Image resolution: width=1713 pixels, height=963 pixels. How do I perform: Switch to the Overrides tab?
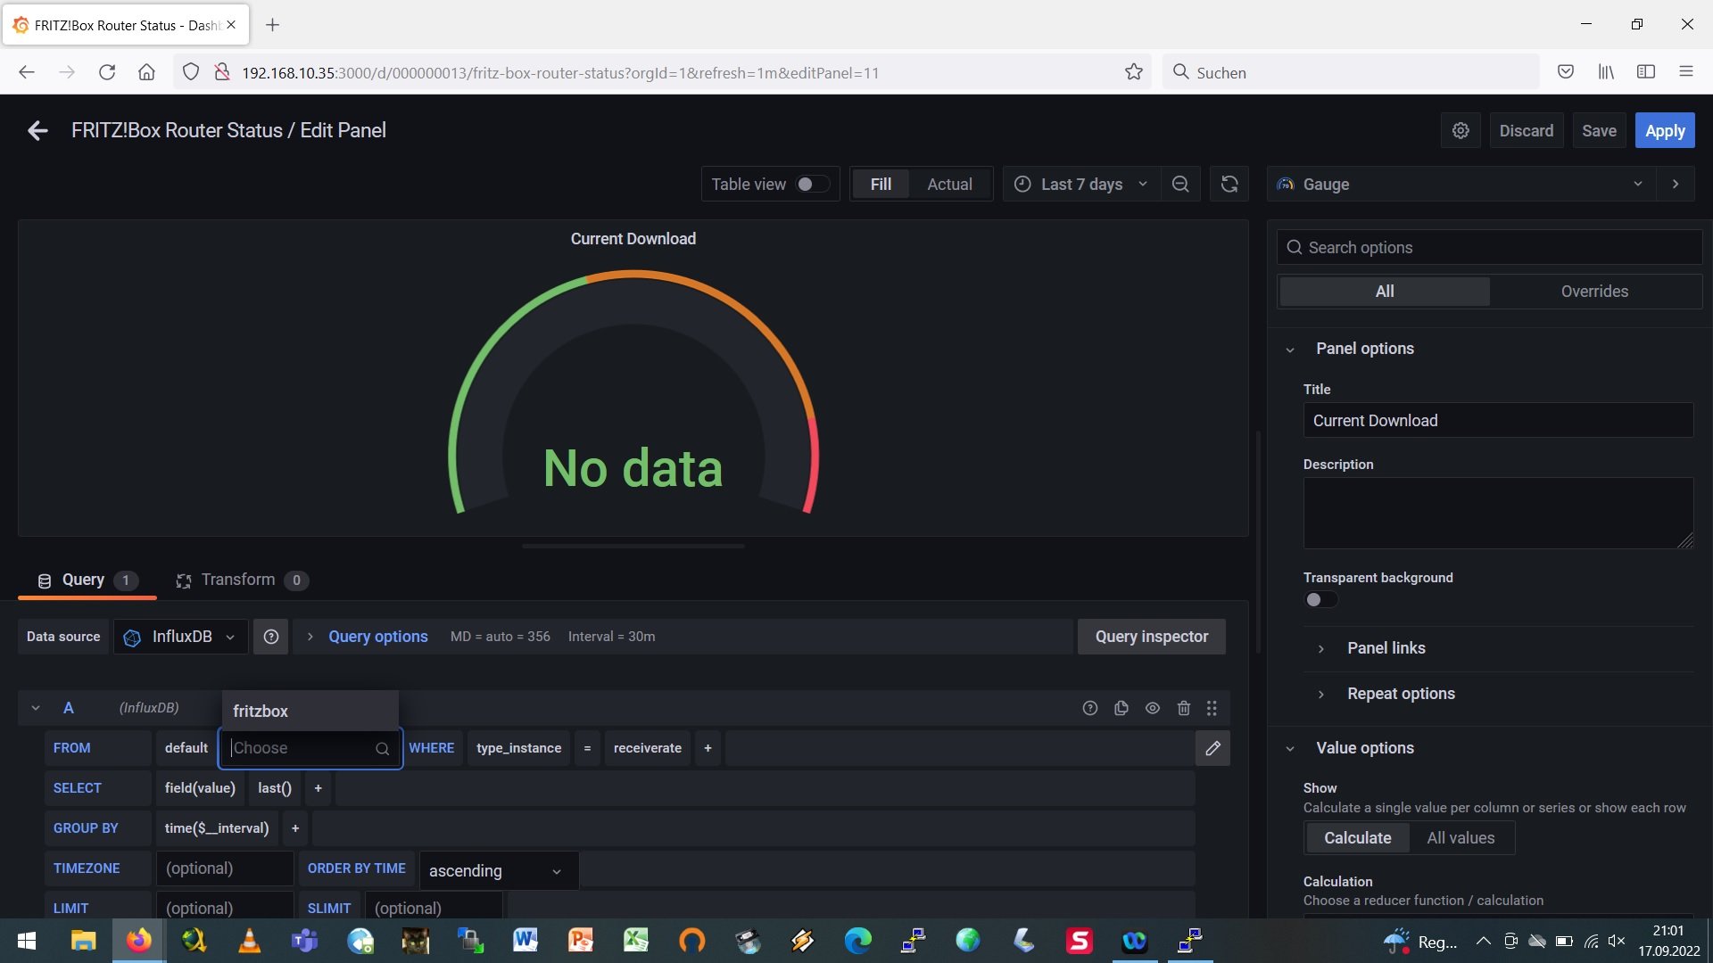1594,292
